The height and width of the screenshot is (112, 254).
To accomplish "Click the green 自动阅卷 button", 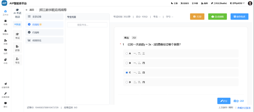I will (x=217, y=16).
